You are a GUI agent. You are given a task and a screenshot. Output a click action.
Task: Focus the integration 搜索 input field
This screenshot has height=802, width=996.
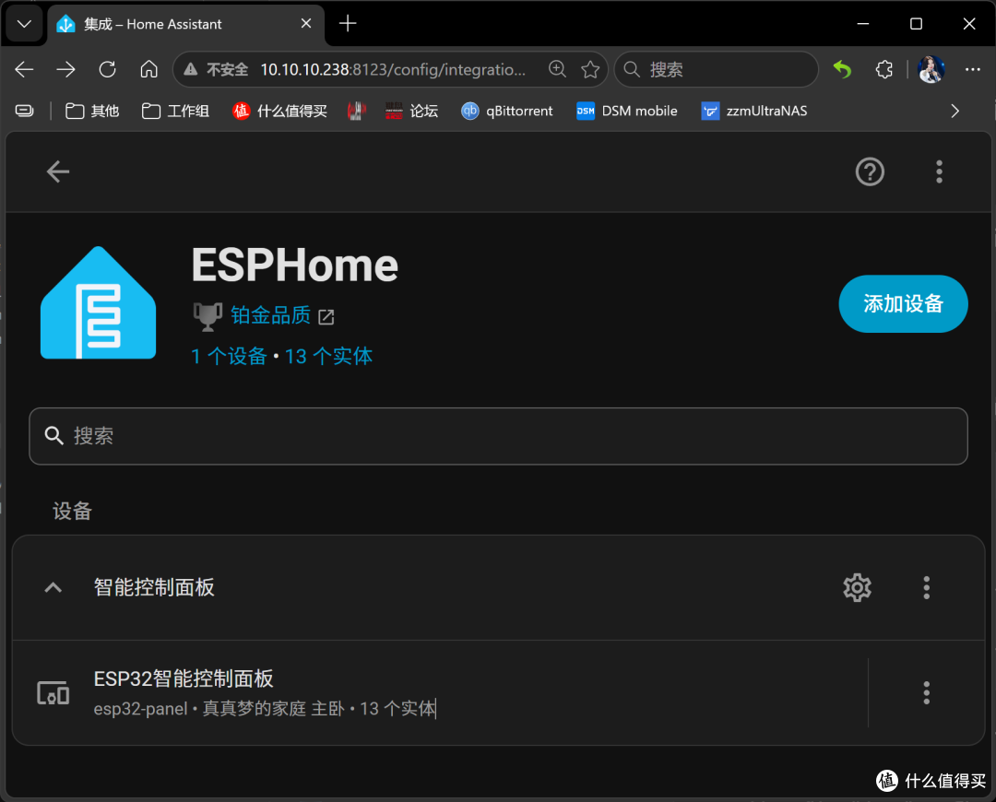pos(498,436)
